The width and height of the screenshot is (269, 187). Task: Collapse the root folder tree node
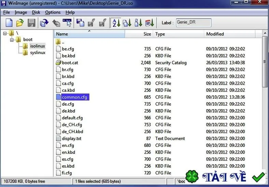click(5, 33)
